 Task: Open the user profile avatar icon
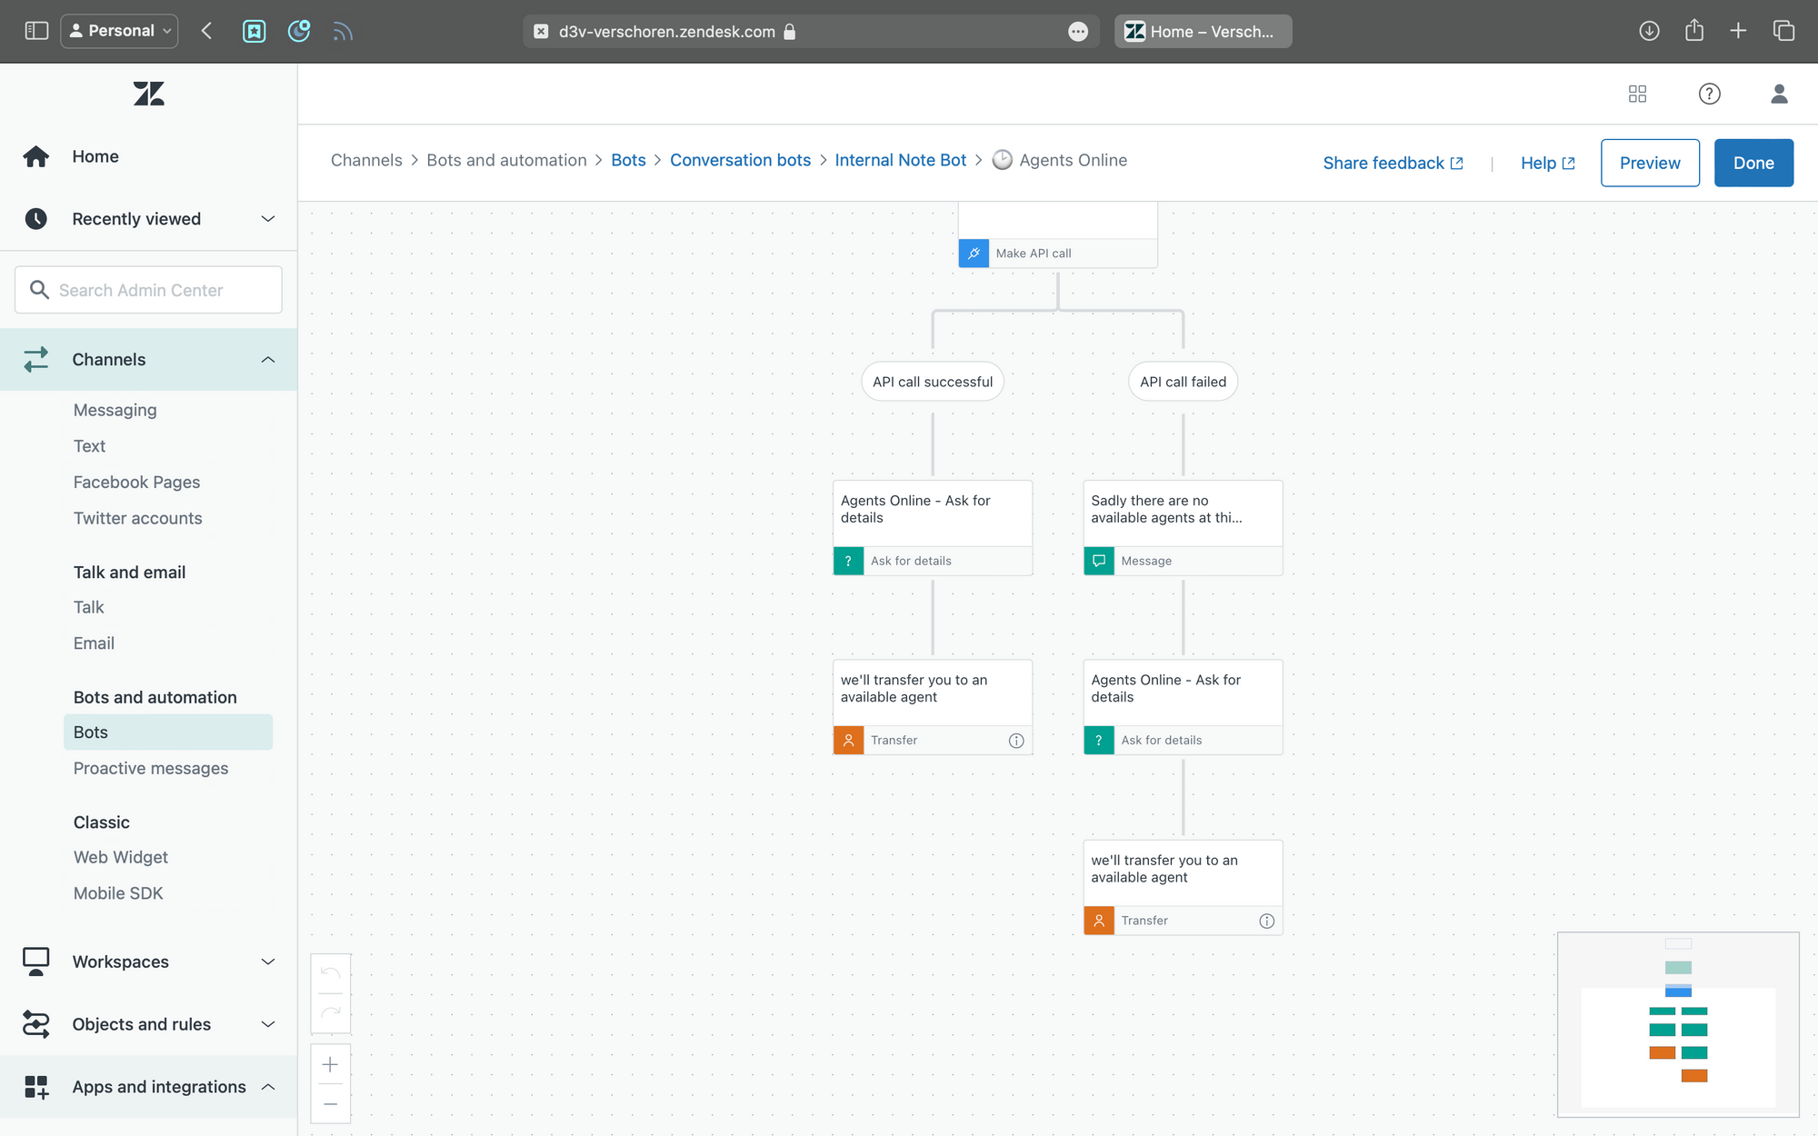(1779, 94)
